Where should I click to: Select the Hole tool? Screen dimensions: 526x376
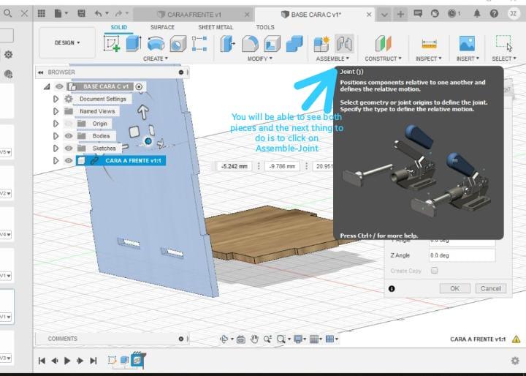coord(178,44)
